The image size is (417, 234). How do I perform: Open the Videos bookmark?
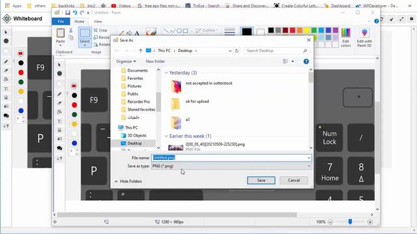coord(121,6)
